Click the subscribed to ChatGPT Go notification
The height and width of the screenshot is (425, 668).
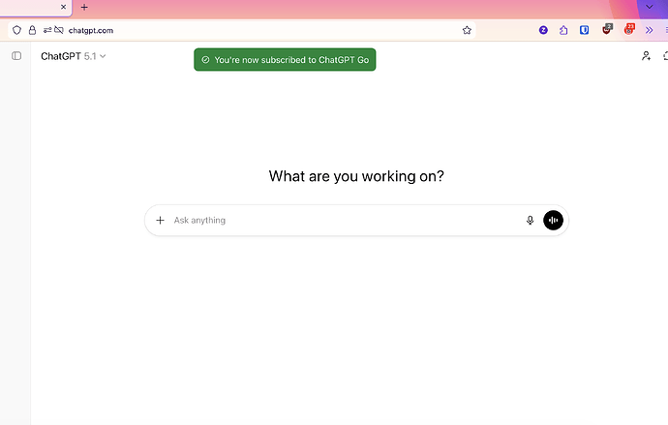285,60
